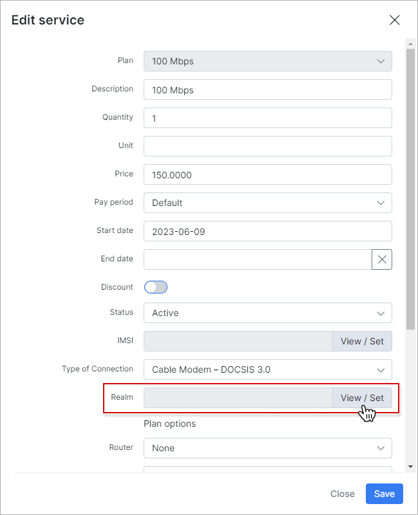Focus the Quantity input field
418x515 pixels.
(267, 118)
